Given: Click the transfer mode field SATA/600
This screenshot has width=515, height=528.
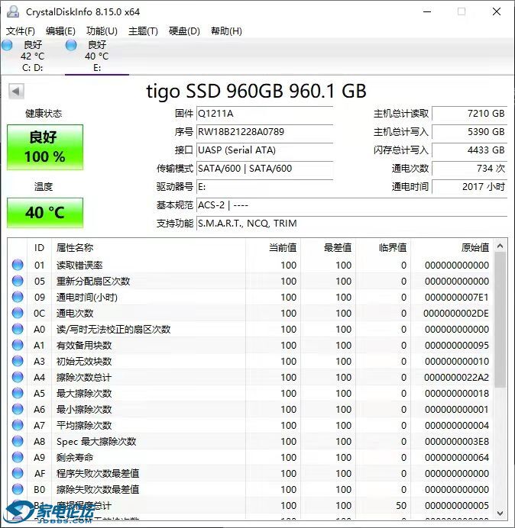Looking at the screenshot, I should coord(264,168).
